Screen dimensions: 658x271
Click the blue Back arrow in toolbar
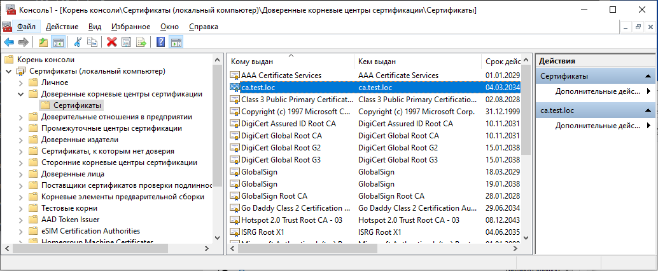9,43
